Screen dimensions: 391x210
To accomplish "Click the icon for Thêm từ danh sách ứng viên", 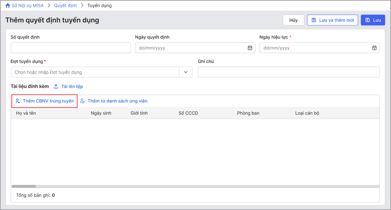I will (83, 101).
